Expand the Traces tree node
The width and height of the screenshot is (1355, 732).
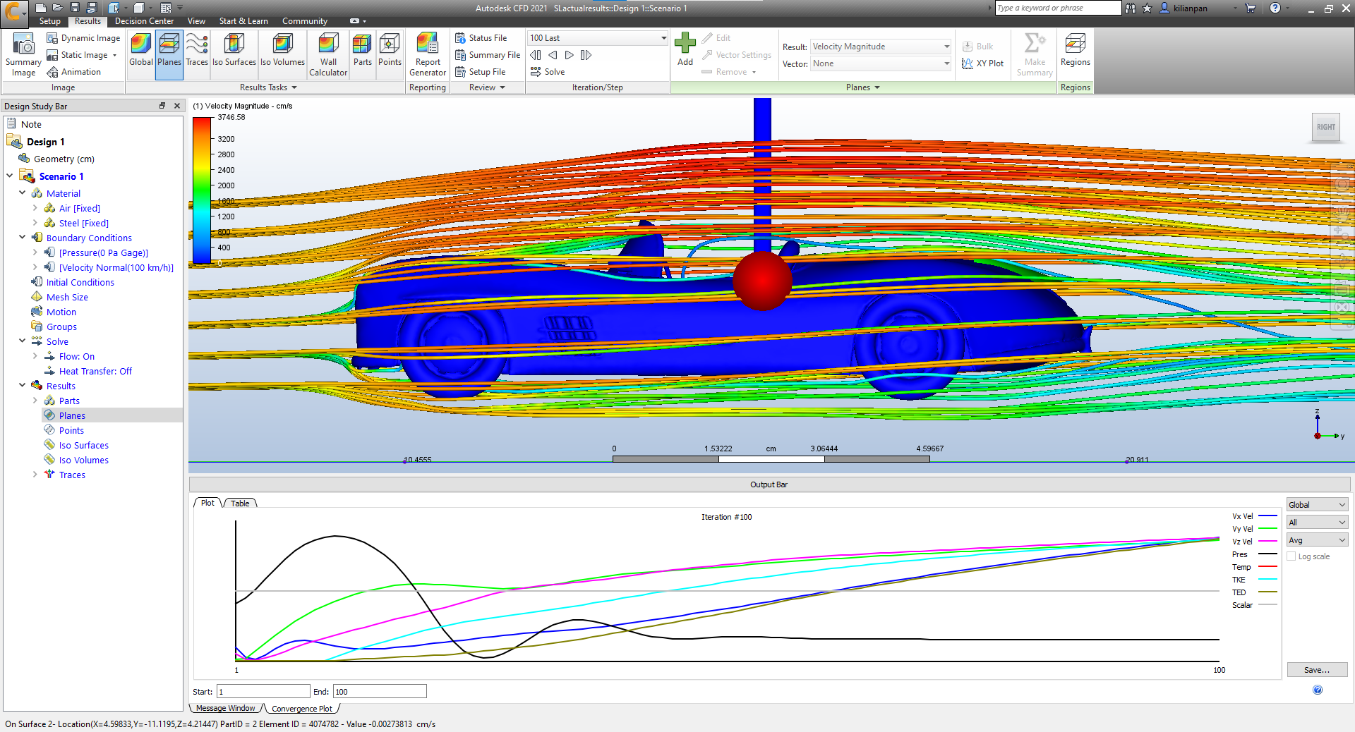(35, 474)
